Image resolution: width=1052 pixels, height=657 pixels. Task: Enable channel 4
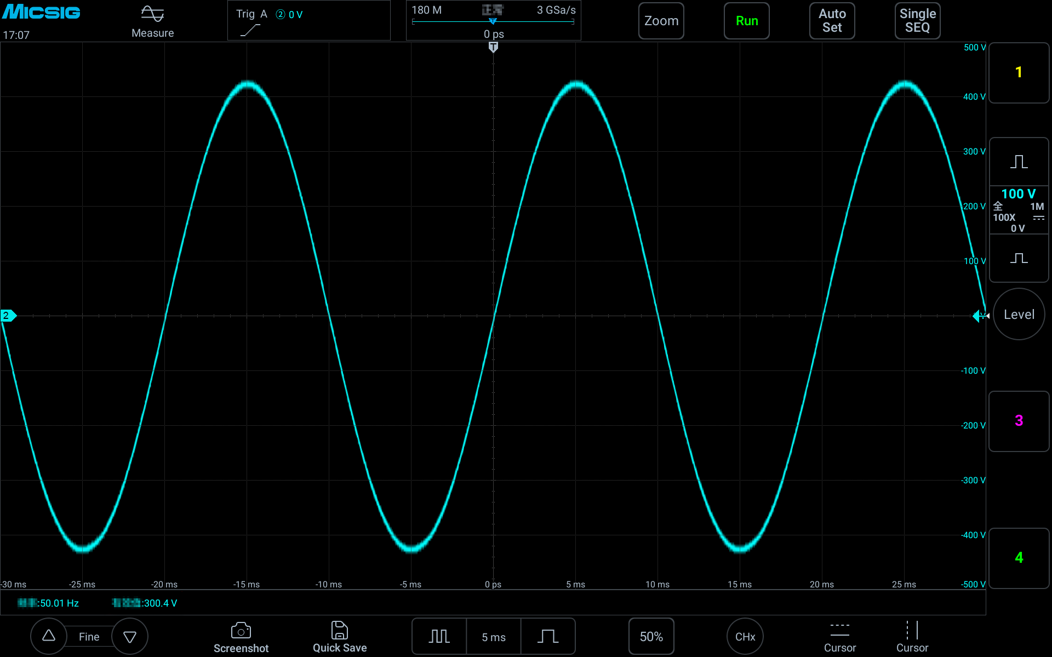coord(1018,557)
